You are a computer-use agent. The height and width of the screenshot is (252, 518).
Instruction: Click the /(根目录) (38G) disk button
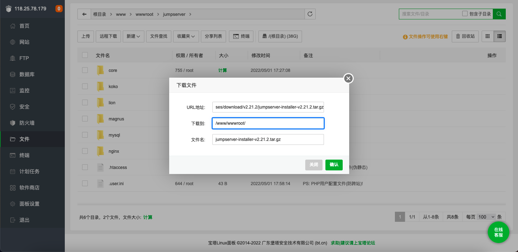point(280,36)
